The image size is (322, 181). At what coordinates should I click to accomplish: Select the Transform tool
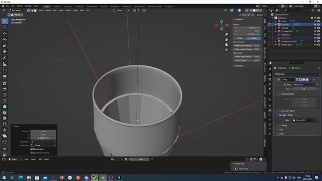click(5, 51)
